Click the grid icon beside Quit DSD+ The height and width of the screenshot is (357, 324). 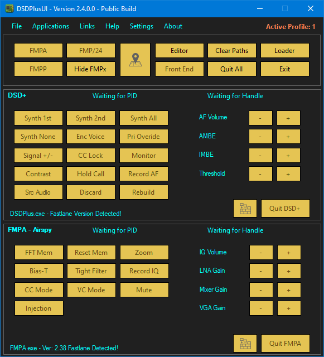point(245,208)
